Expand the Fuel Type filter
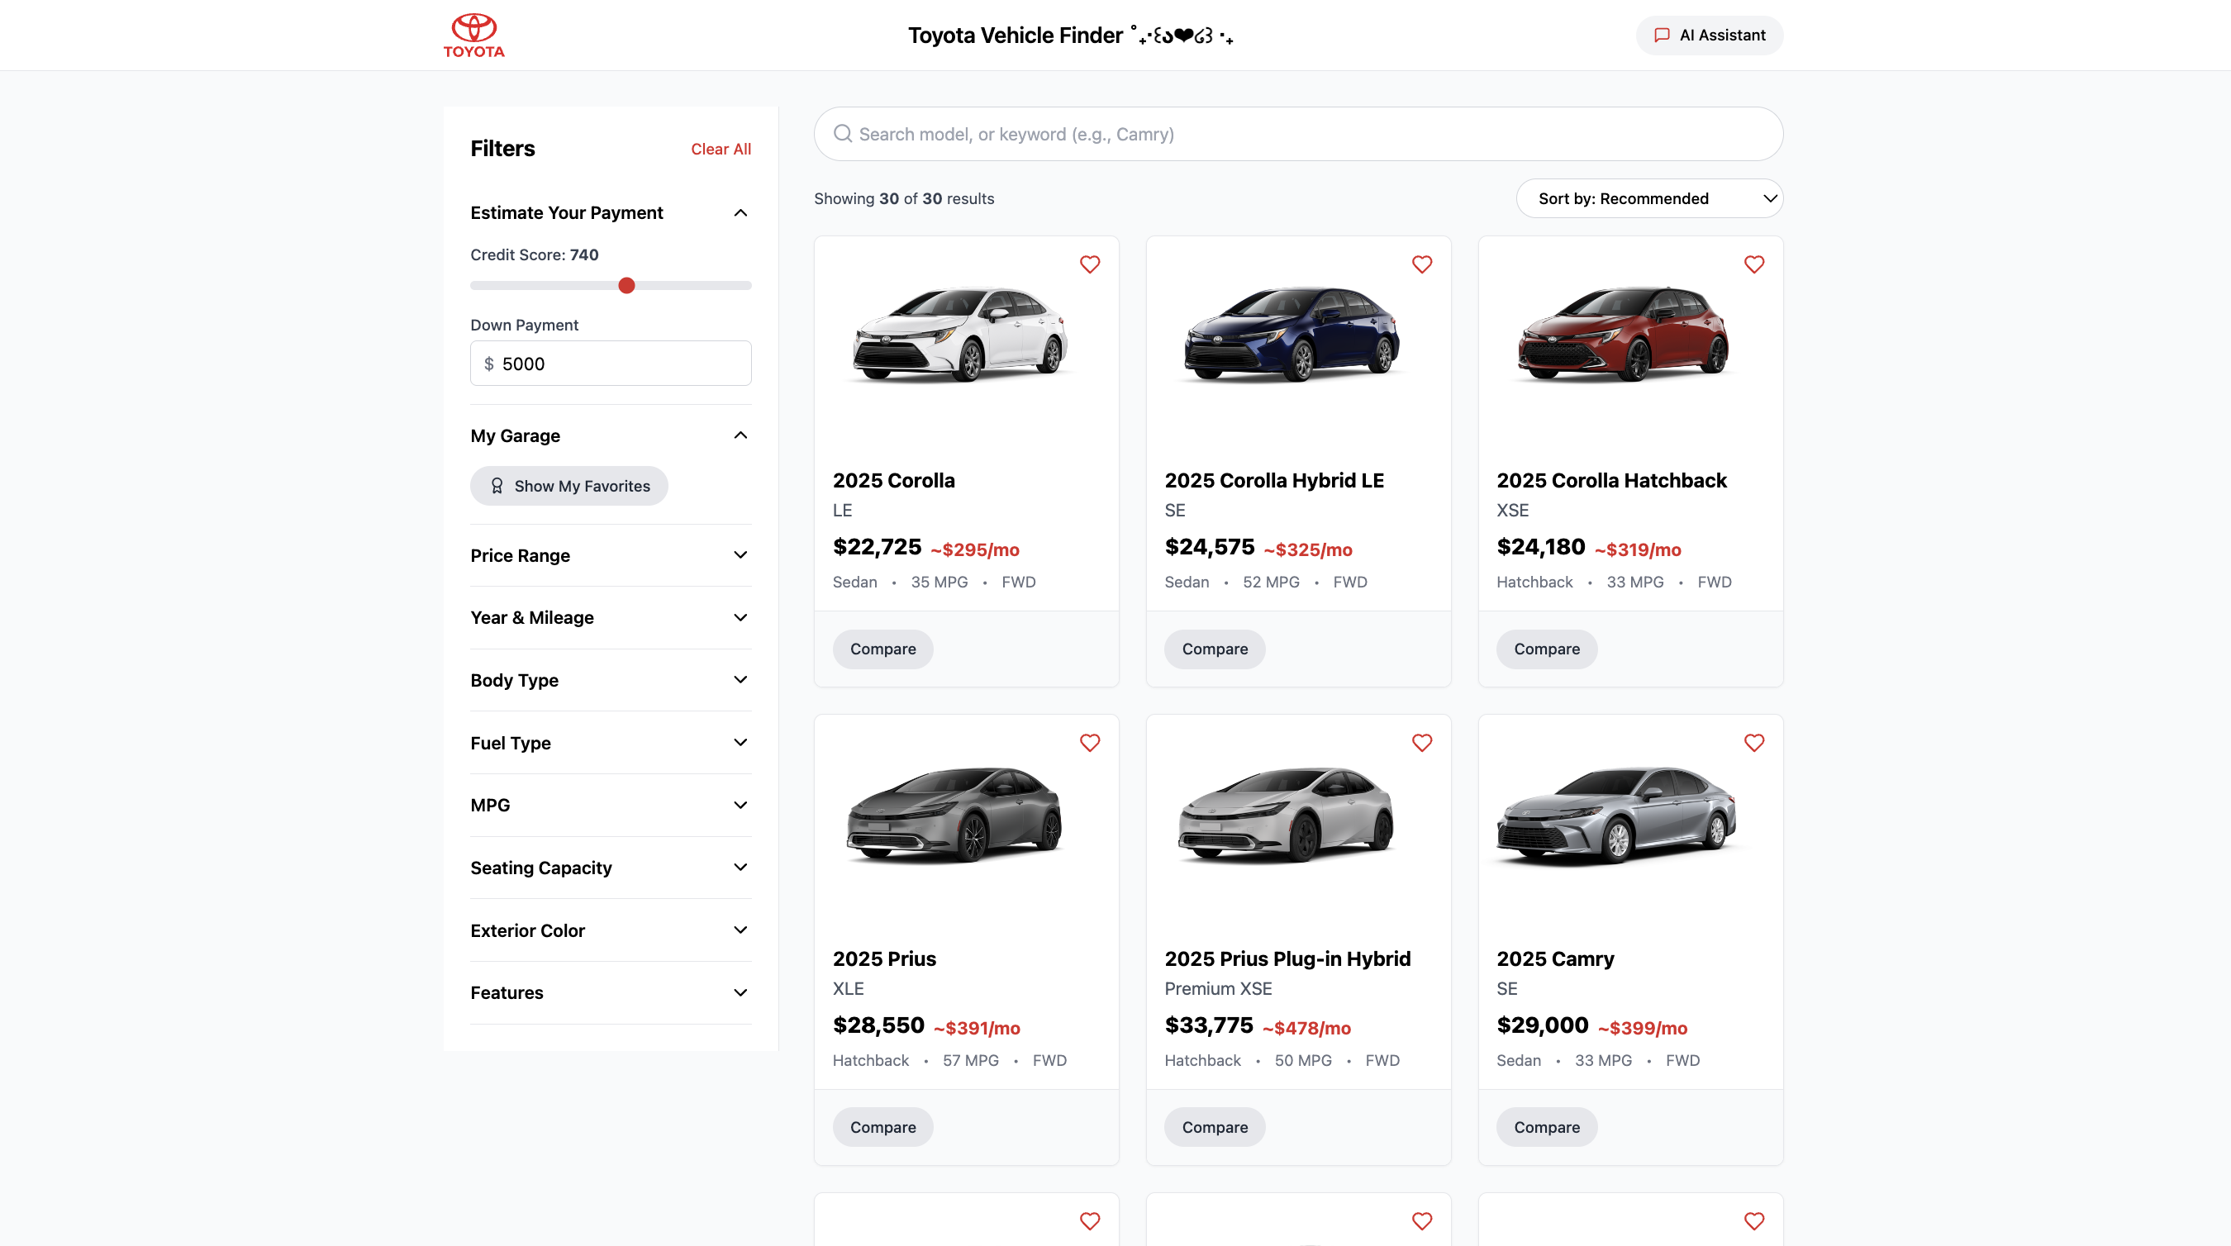This screenshot has height=1246, width=2231. [610, 743]
